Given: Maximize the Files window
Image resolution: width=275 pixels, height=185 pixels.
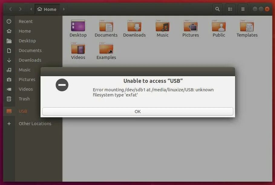Looking at the screenshot, I should [261, 9].
